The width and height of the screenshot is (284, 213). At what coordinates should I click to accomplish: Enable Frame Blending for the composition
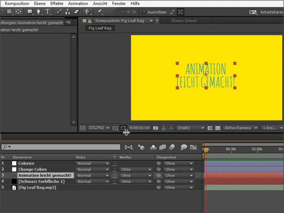tap(162, 147)
